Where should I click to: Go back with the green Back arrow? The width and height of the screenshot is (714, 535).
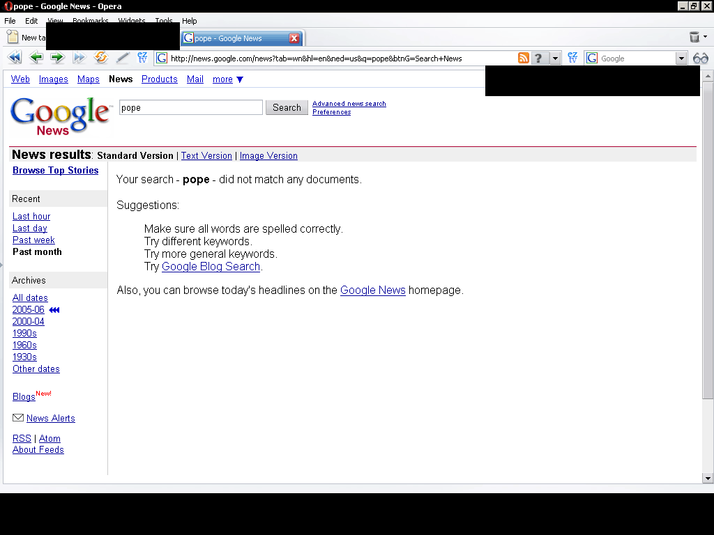(x=36, y=58)
